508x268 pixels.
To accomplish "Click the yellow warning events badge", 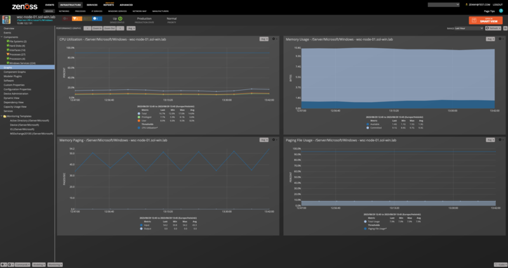I will pyautogui.click(x=87, y=19).
